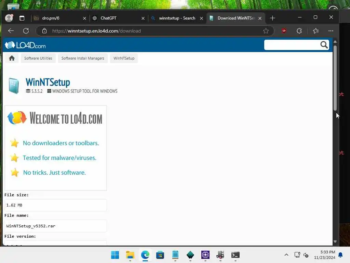Open the terminal taskbar icon
350x263 pixels.
click(x=235, y=255)
